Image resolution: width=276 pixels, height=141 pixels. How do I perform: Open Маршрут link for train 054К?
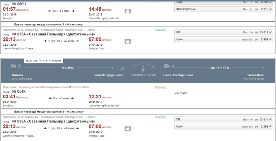pos(161,87)
